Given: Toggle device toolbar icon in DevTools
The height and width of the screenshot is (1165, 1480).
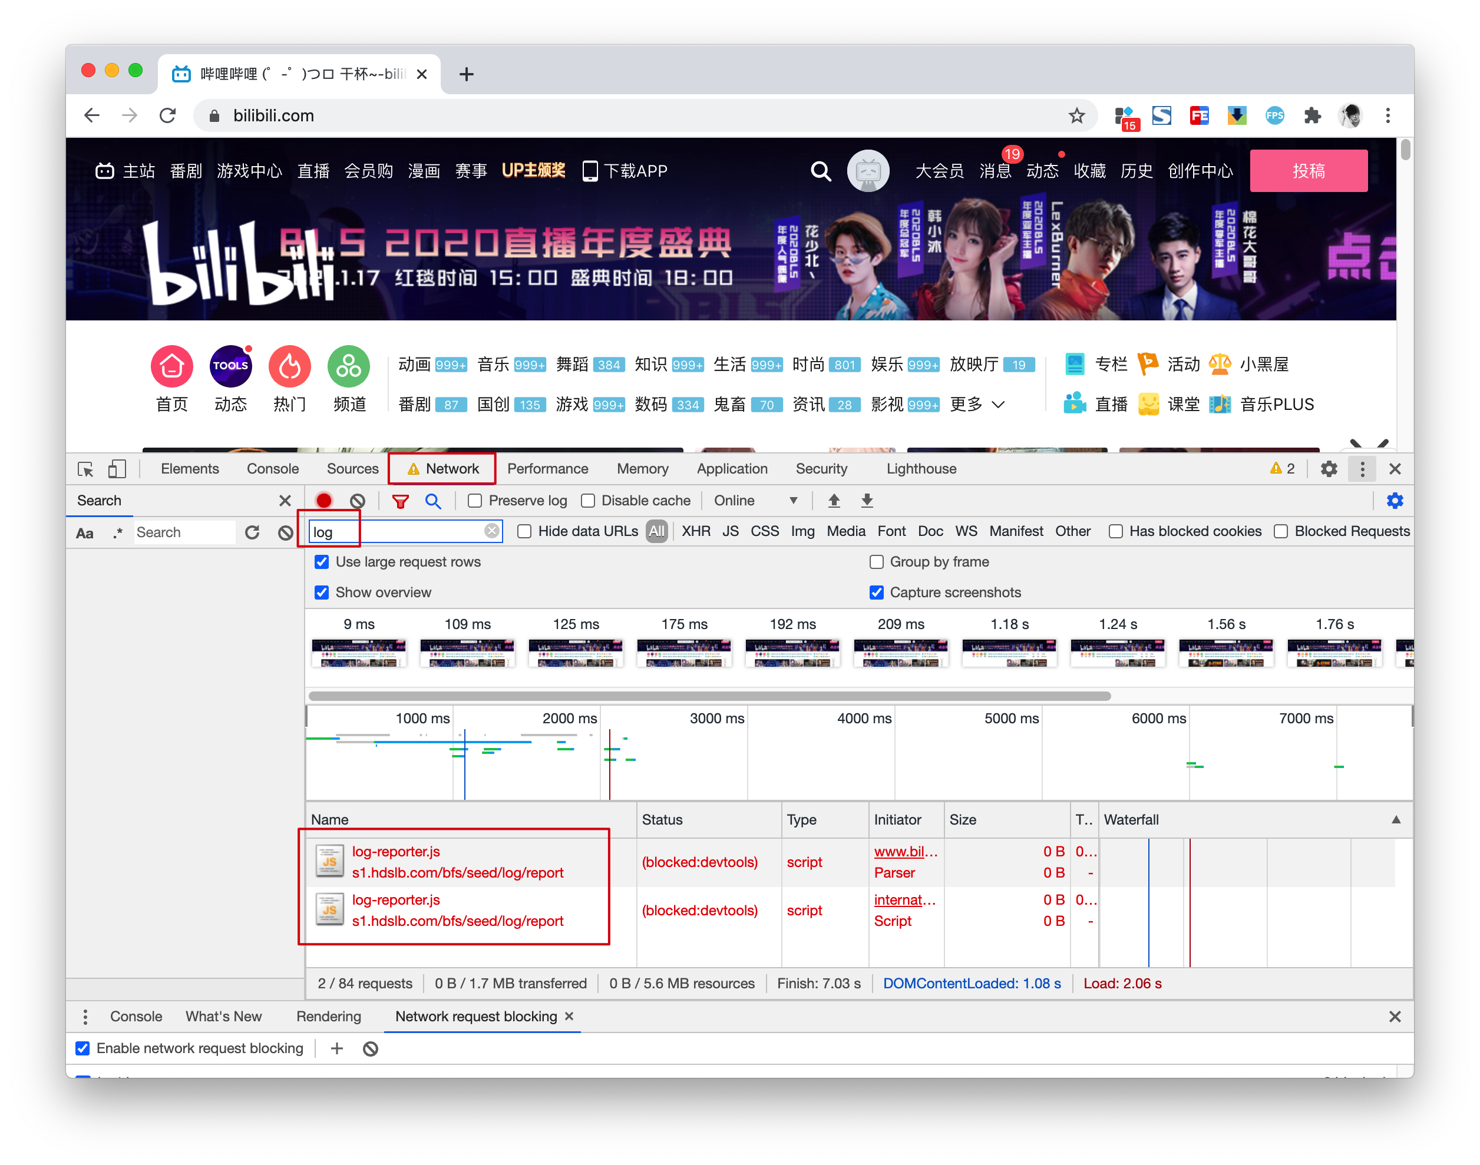Looking at the screenshot, I should (117, 469).
